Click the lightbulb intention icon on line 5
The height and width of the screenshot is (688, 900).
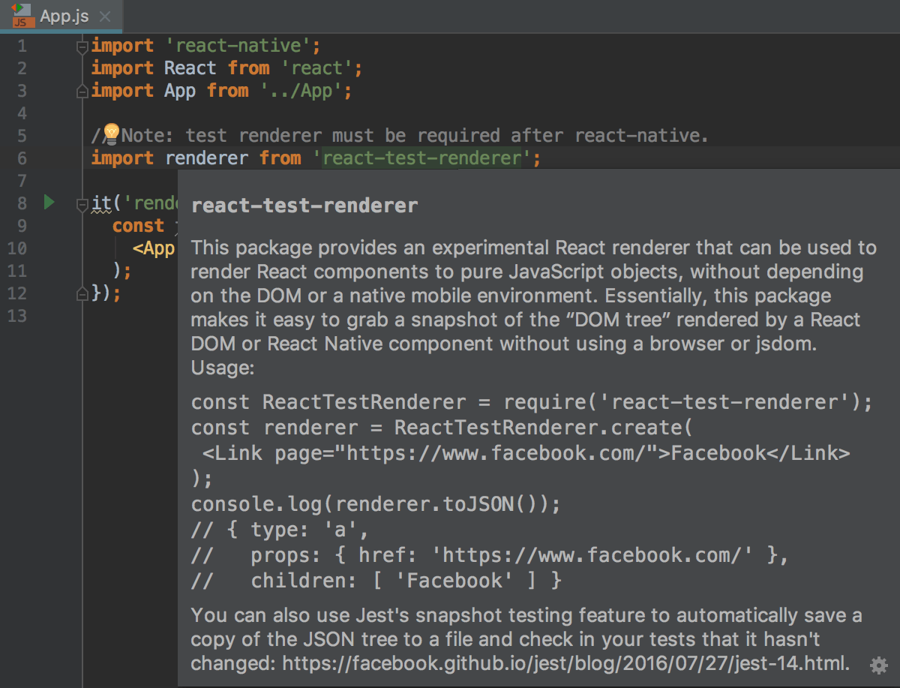tap(111, 133)
